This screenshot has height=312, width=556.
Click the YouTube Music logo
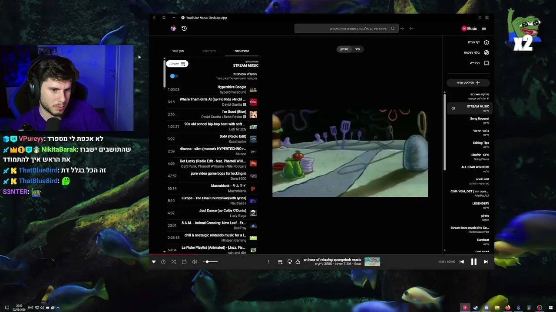pos(469,29)
